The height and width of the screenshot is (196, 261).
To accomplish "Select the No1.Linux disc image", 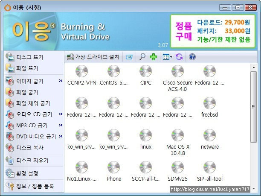I will tap(81, 171).
